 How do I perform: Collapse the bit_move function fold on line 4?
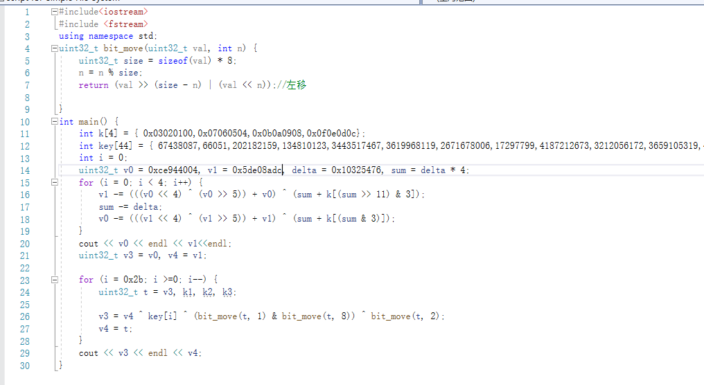pyautogui.click(x=54, y=48)
